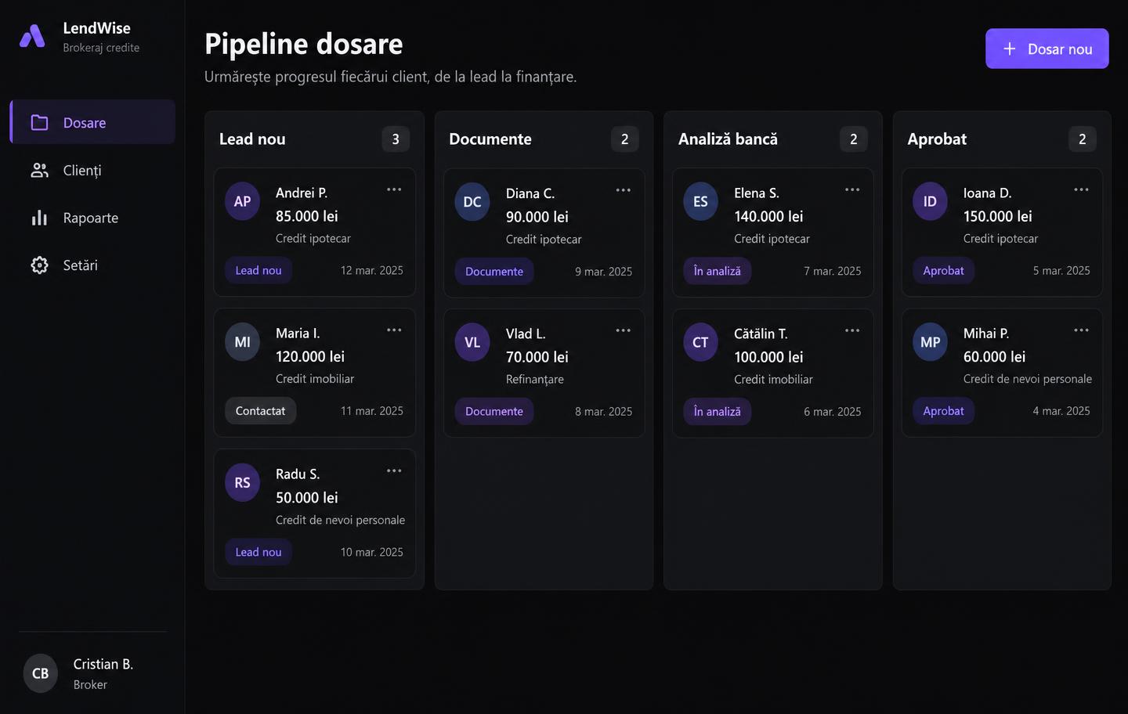Open the three-dot menu on Diana C. card
The width and height of the screenshot is (1128, 714).
[624, 190]
